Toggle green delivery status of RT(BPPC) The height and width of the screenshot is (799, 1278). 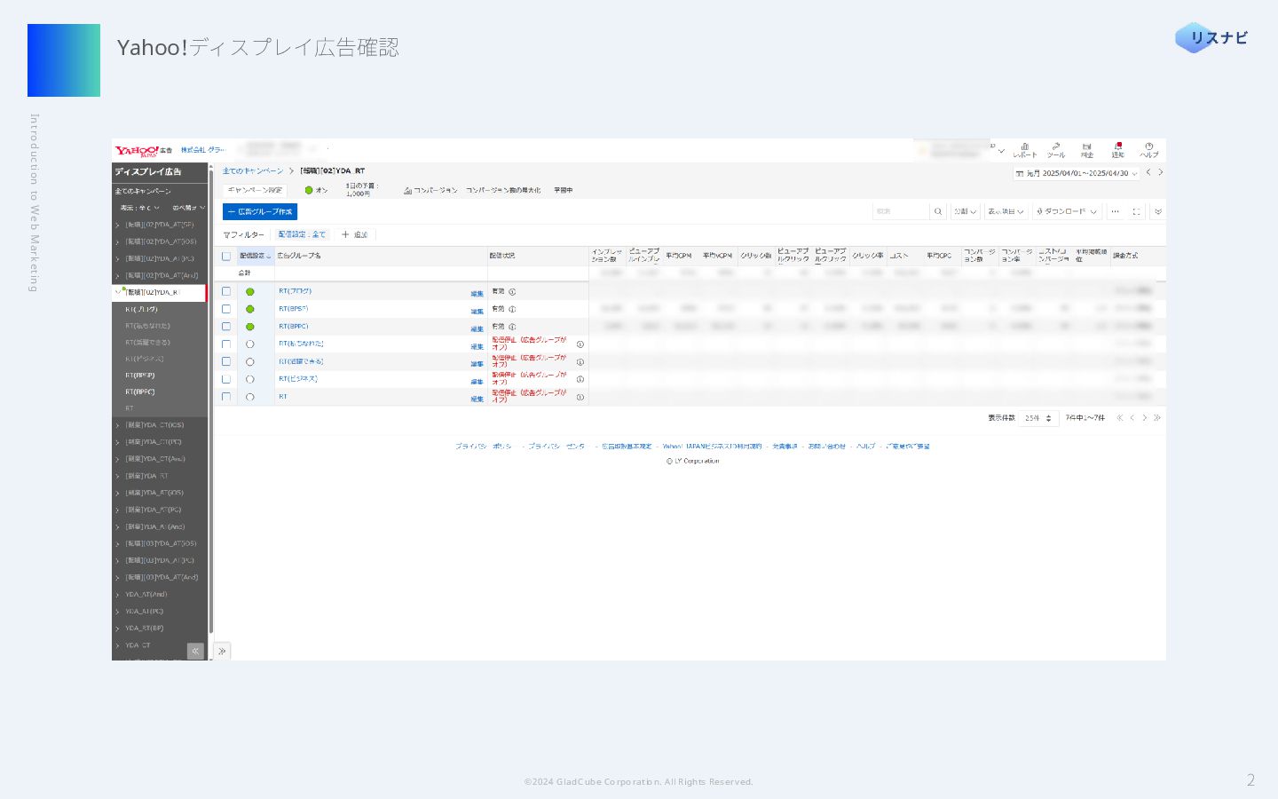coord(250,327)
